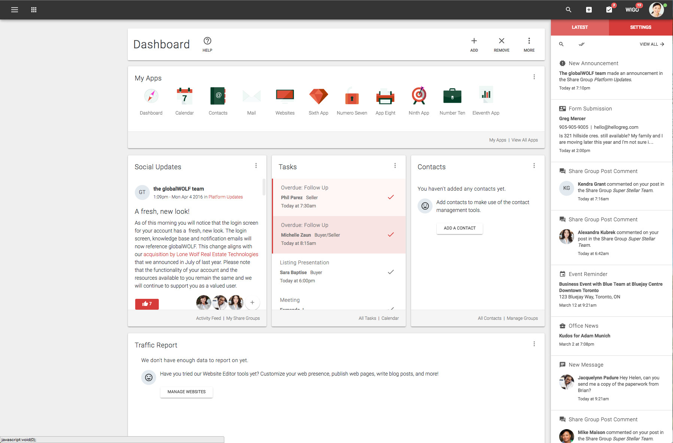Mark Michelle Zaun follow up complete
This screenshot has height=443, width=673.
391,234
